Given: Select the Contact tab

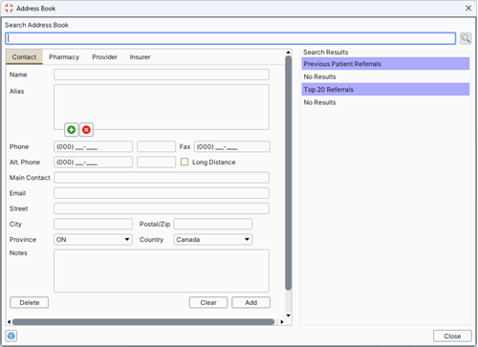Looking at the screenshot, I should [x=24, y=57].
